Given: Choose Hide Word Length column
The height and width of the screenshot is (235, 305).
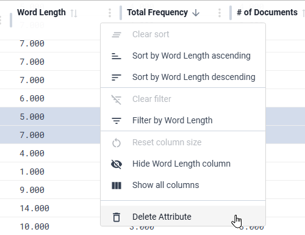Looking at the screenshot, I should pyautogui.click(x=183, y=164).
